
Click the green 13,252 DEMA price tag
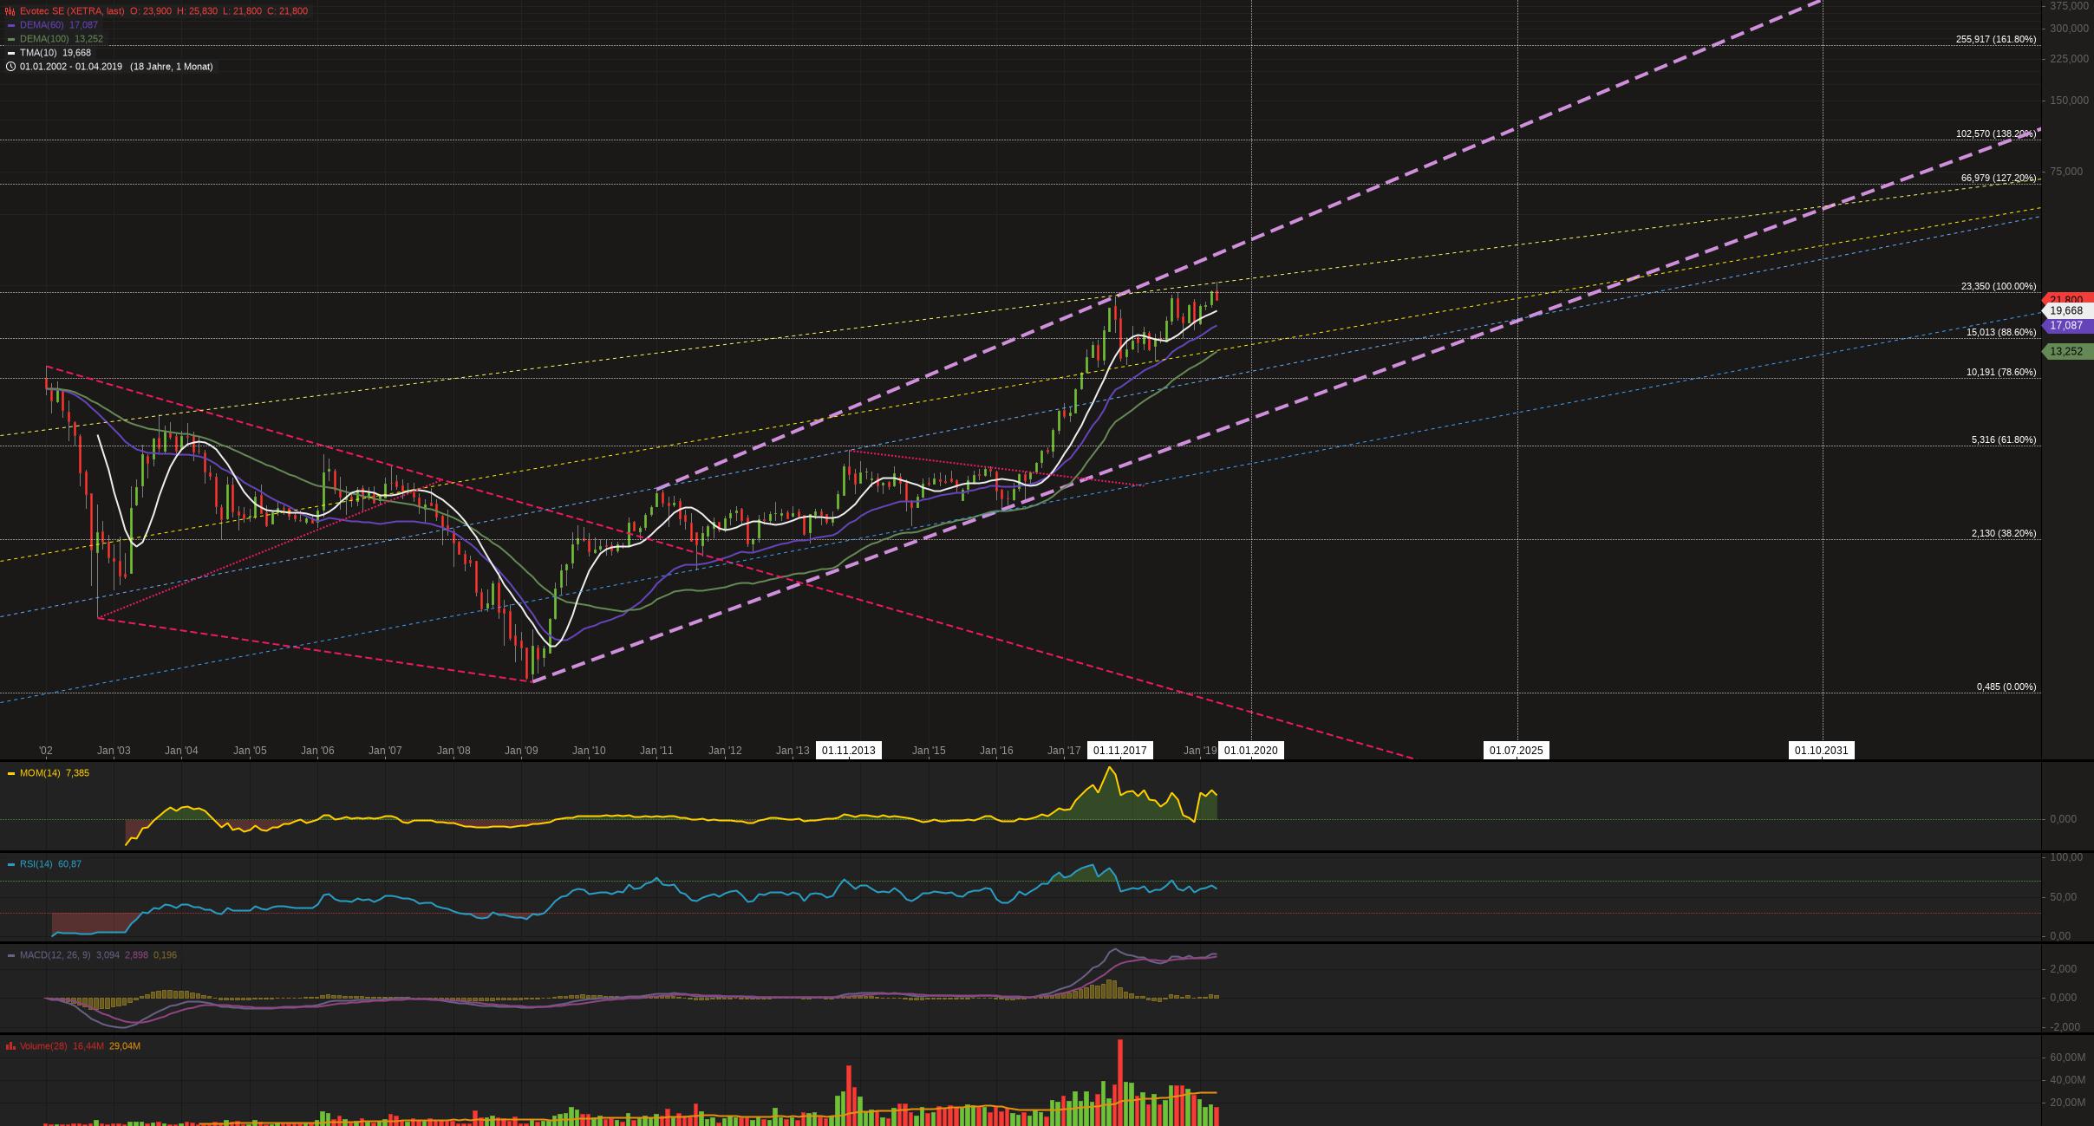click(x=2070, y=352)
